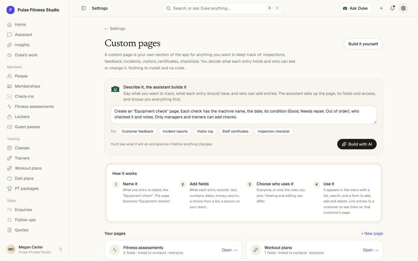
Task: Open Enquiries in sidebar
Action: 34,209
